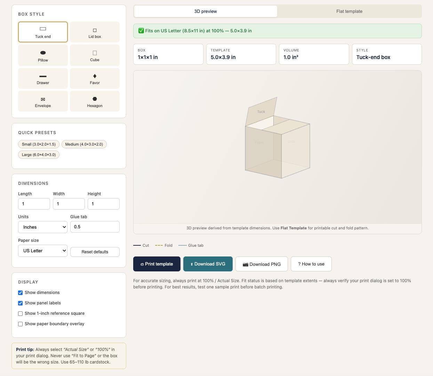
Task: Select the Envelope box style
Action: [43, 101]
